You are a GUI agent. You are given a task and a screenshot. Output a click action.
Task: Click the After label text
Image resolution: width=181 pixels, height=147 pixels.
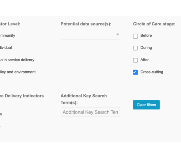pyautogui.click(x=144, y=60)
